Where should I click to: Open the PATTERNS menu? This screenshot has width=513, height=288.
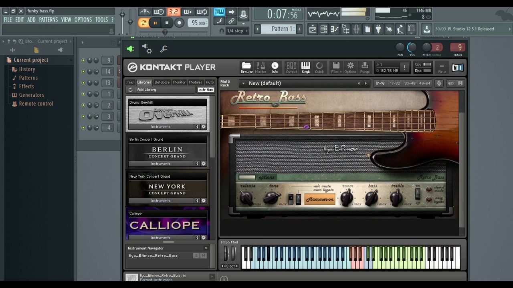[48, 20]
